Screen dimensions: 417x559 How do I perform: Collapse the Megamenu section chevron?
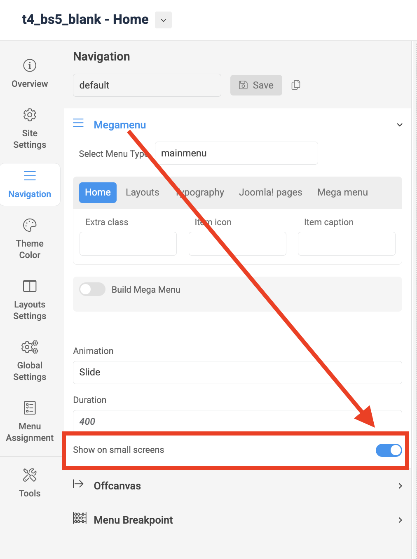(399, 125)
